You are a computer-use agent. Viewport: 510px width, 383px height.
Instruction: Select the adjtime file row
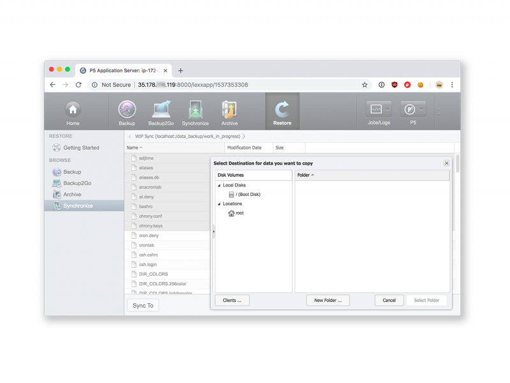coord(167,158)
